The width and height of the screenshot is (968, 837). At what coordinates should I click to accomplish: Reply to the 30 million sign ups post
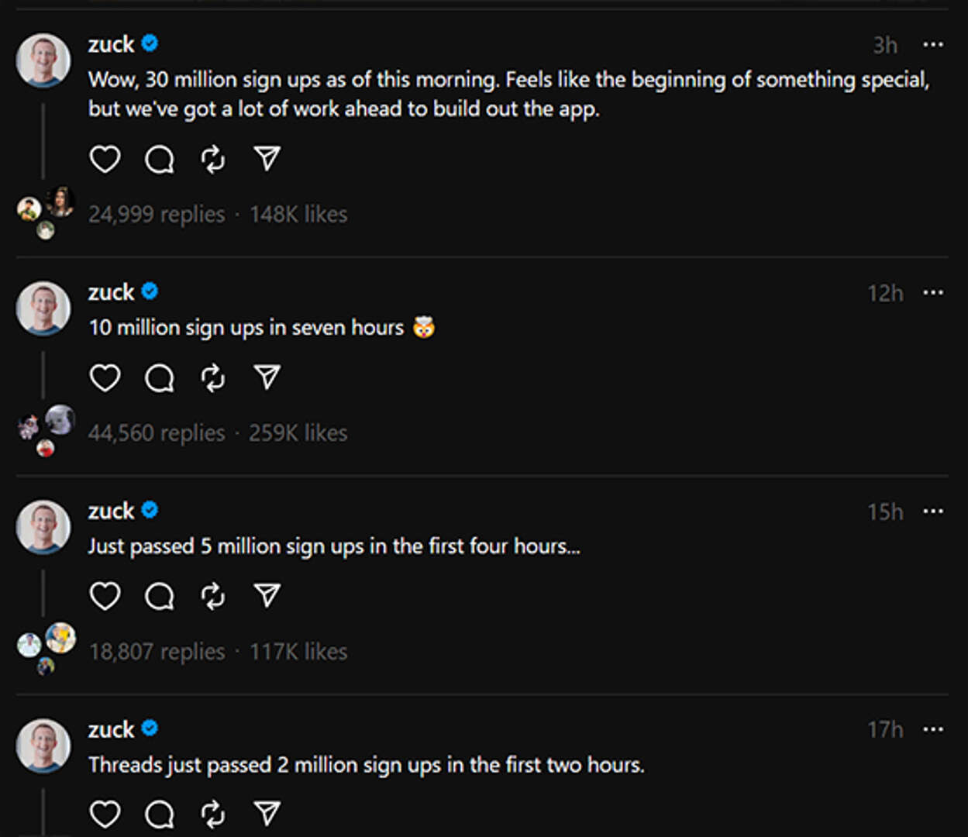click(160, 160)
